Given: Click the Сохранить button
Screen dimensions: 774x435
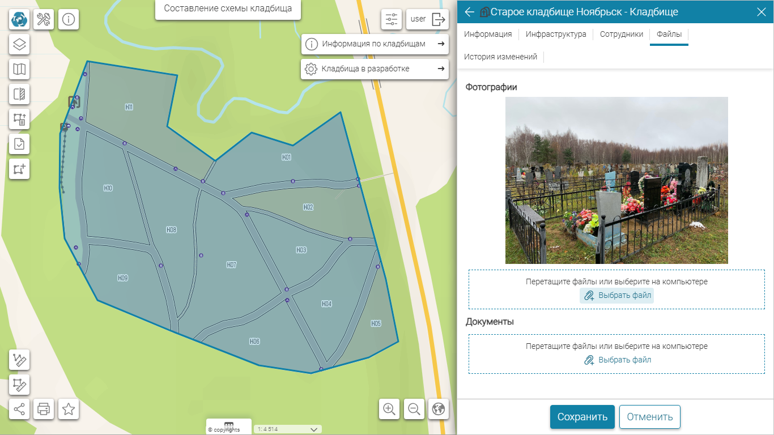Looking at the screenshot, I should pos(582,417).
